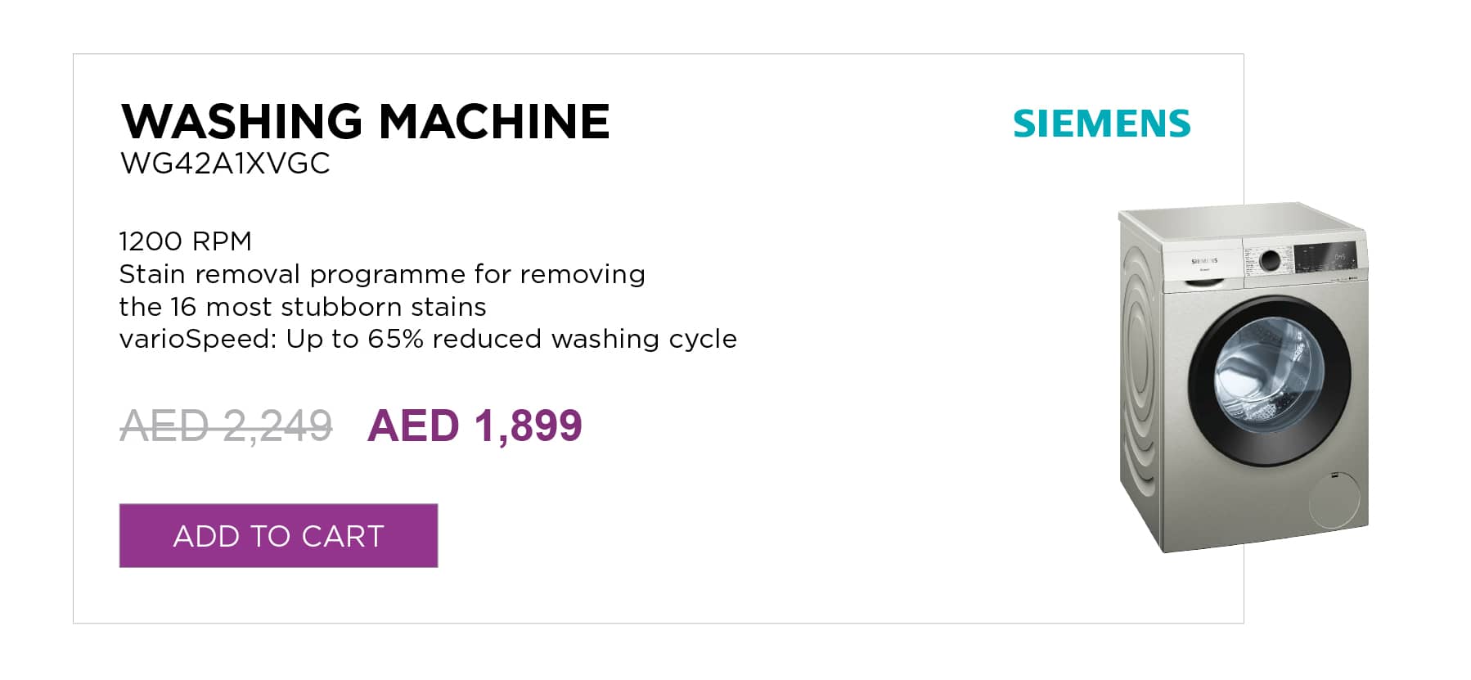Click the small Siemens label on washer front
This screenshot has width=1471, height=680.
[1203, 260]
